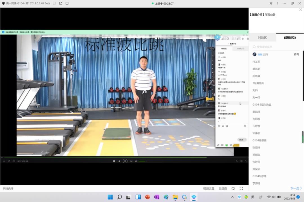Open PowerPoint from the Windows taskbar
This screenshot has height=202, width=304.
tap(147, 197)
